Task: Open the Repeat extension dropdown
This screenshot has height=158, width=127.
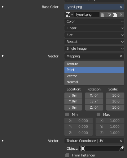Action: tap(94, 42)
